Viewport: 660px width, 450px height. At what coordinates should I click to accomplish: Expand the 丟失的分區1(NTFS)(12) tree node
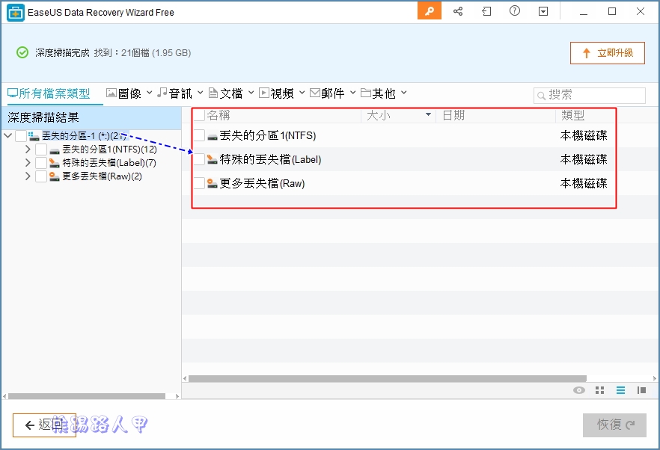(28, 150)
